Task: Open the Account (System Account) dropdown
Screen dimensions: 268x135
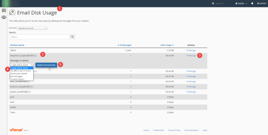Action: 32,28
